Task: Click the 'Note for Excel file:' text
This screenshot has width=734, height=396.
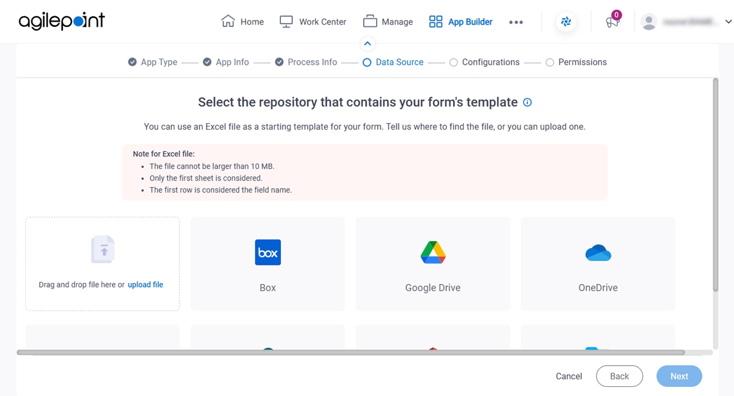Action: (x=164, y=154)
